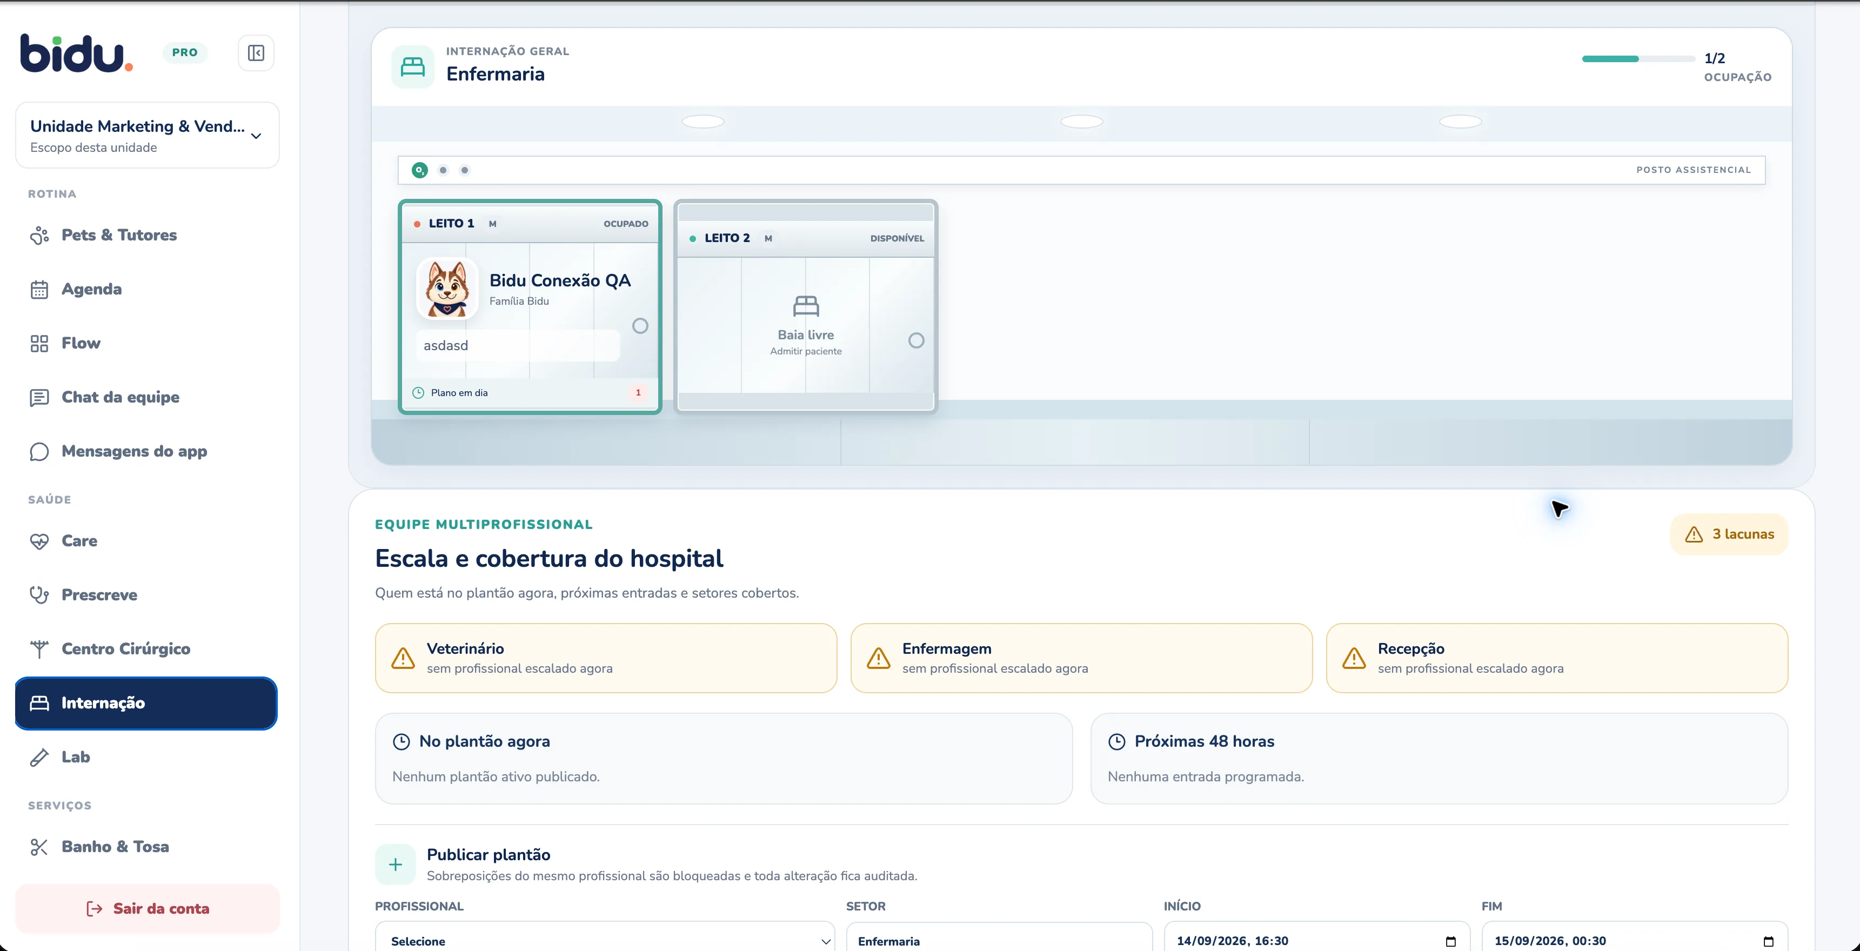Click Sair da conta to log out
Screen dimensions: 1860x951
[x=148, y=908]
